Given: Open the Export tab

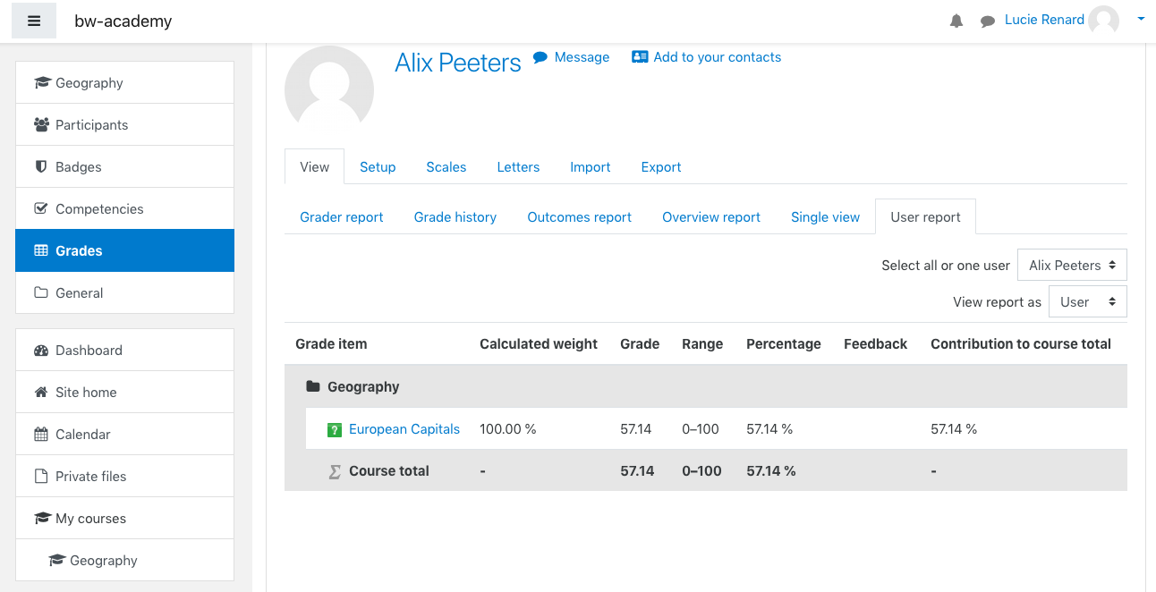Looking at the screenshot, I should coord(661,167).
